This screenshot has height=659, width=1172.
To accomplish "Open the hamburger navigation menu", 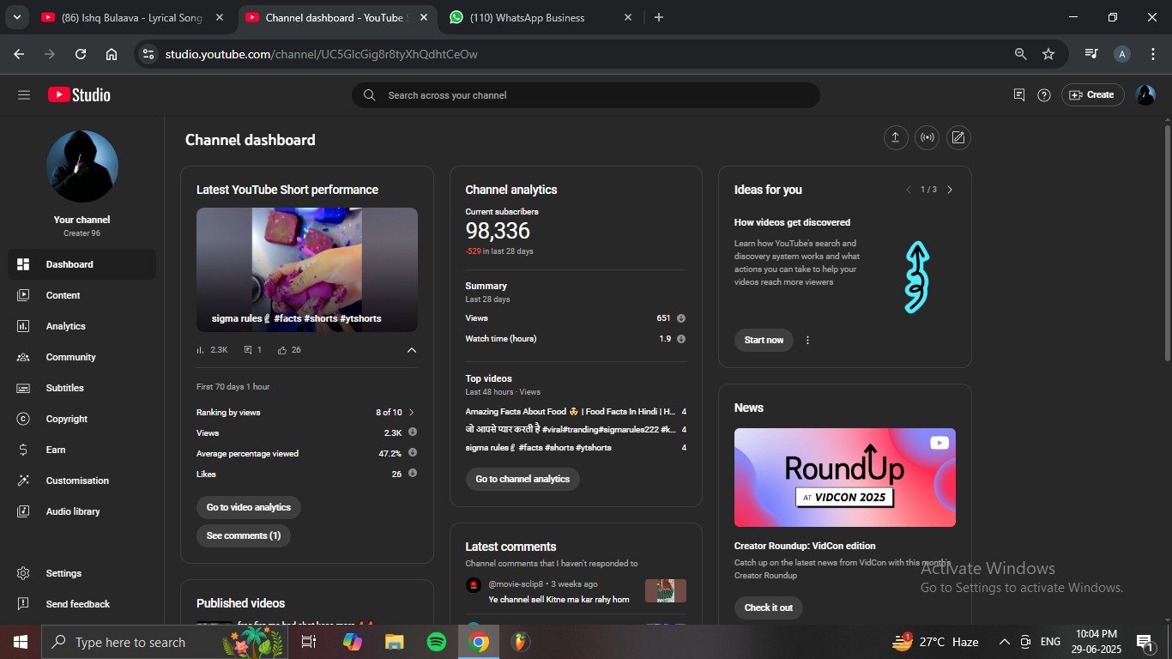I will 24,95.
